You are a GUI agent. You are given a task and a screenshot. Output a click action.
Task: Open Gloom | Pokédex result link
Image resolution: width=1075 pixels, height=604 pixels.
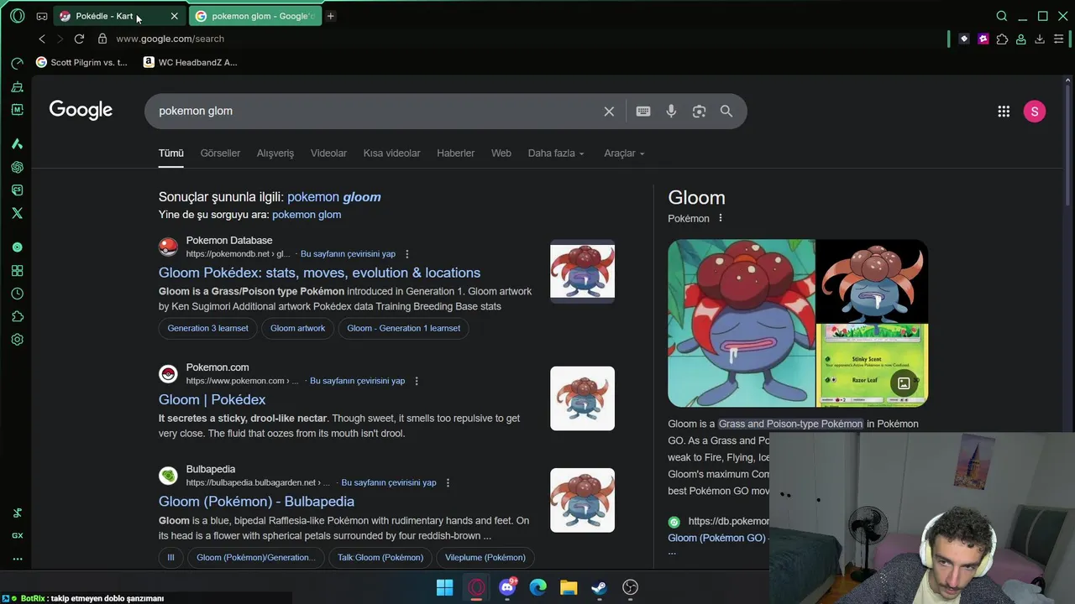(212, 399)
